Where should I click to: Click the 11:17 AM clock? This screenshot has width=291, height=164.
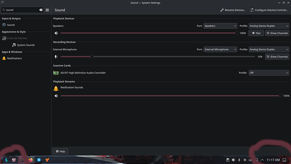click(x=273, y=160)
